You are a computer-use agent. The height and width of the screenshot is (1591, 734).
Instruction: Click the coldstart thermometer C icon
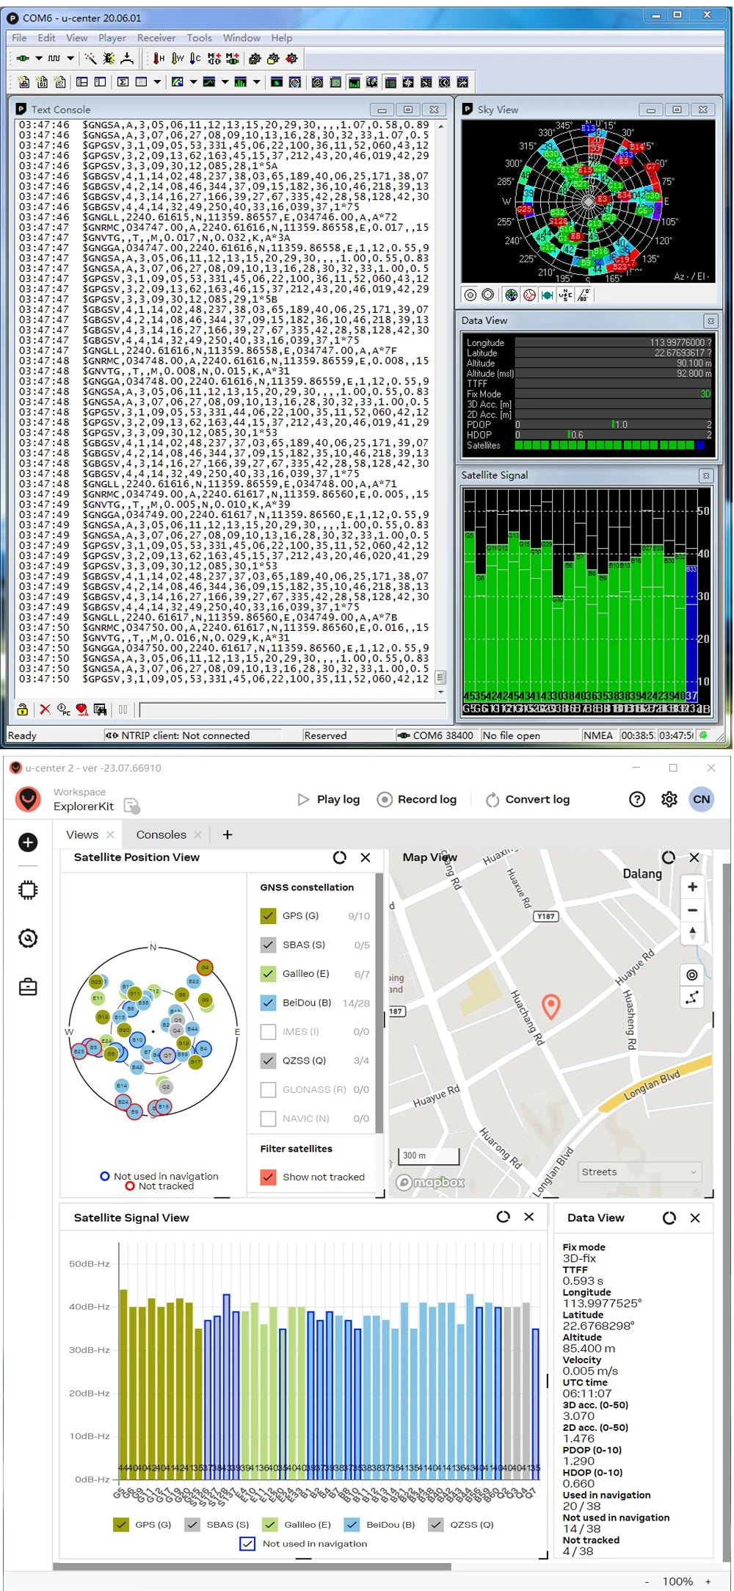click(x=195, y=58)
